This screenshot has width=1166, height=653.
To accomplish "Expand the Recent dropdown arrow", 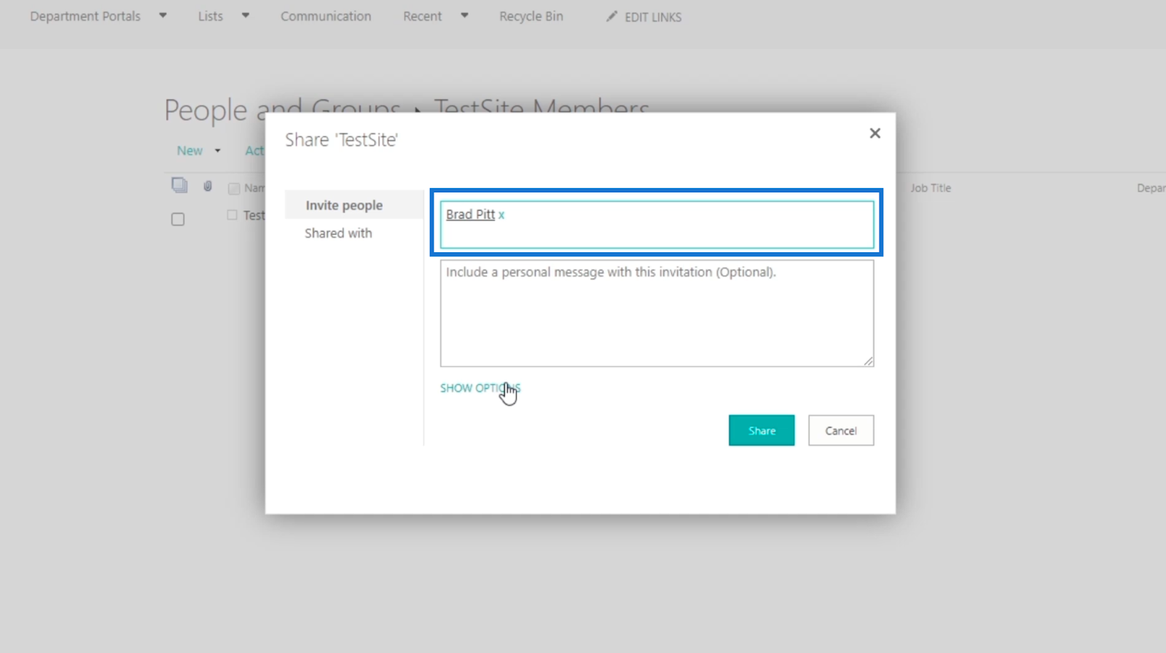I will pyautogui.click(x=464, y=15).
